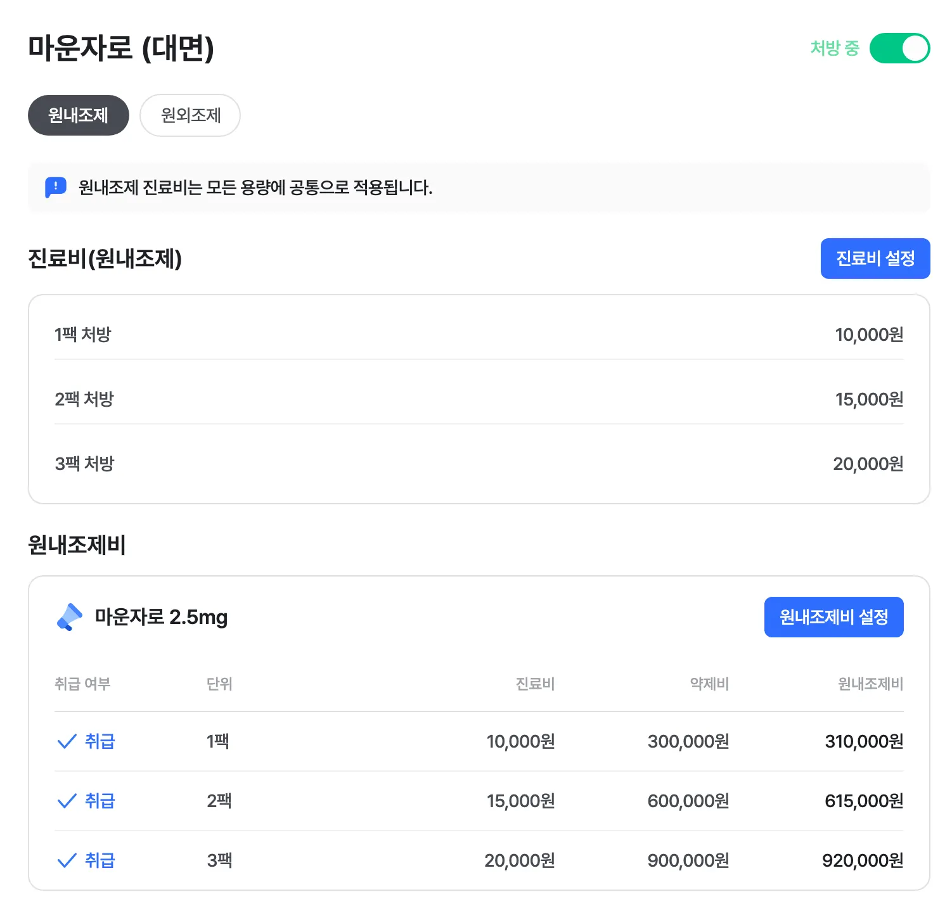This screenshot has height=906, width=952.
Task: Select the 원내조제 tab
Action: tap(79, 115)
